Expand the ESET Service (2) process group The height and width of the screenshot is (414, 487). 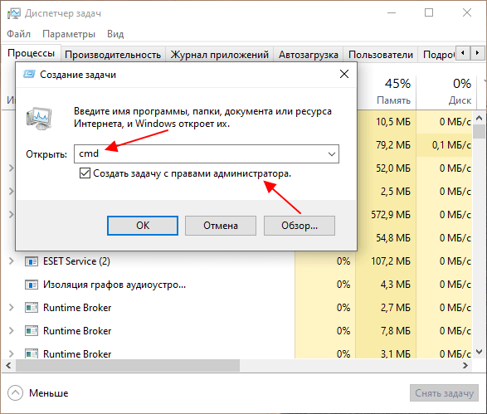(x=11, y=261)
